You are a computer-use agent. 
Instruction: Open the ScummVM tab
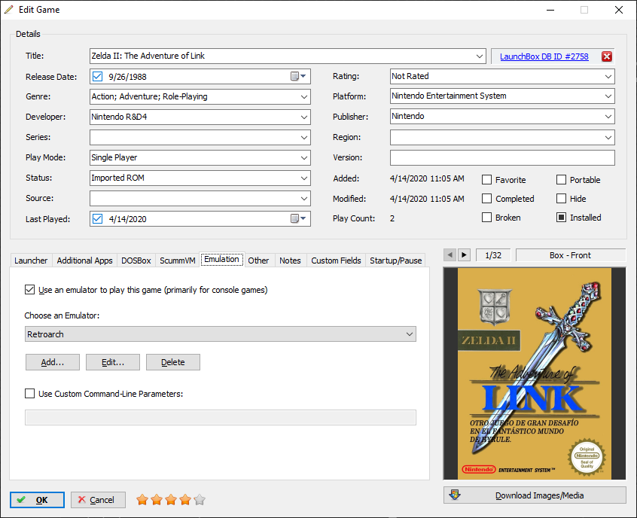pos(178,261)
